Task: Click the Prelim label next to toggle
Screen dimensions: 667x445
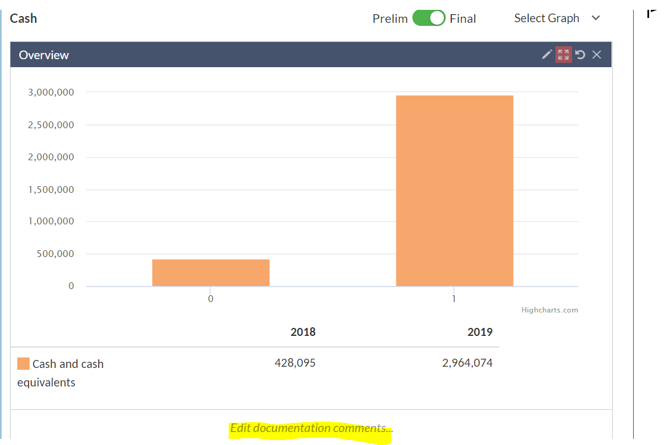Action: [x=390, y=18]
